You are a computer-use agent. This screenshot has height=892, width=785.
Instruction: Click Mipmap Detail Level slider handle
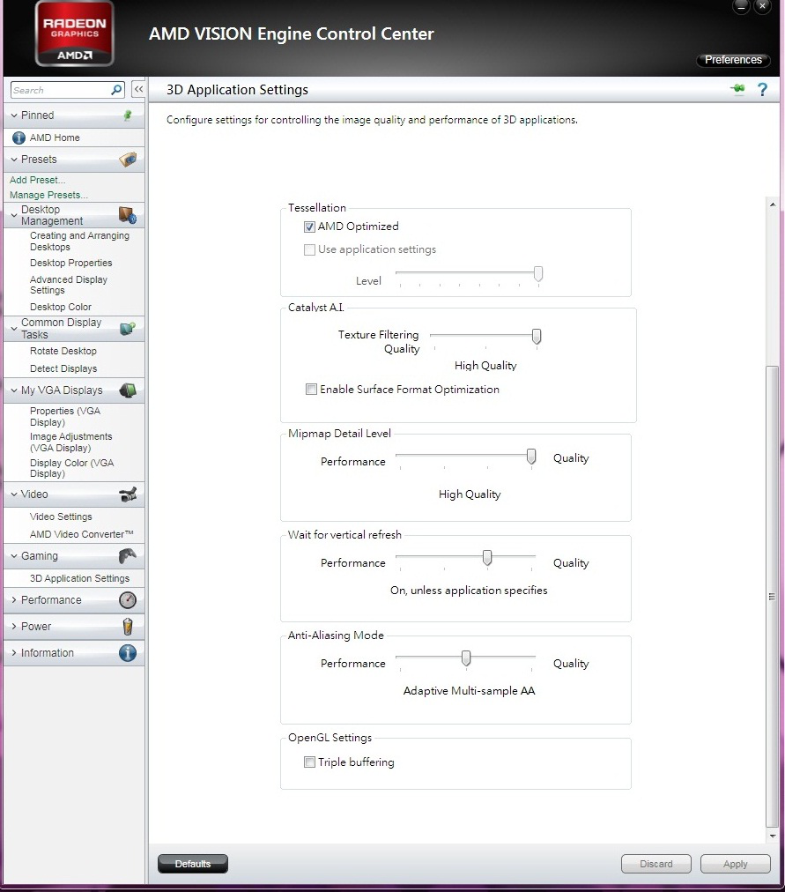point(531,457)
